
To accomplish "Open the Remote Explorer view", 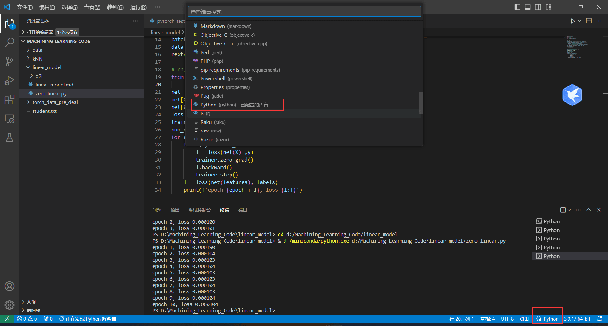I will [x=9, y=119].
